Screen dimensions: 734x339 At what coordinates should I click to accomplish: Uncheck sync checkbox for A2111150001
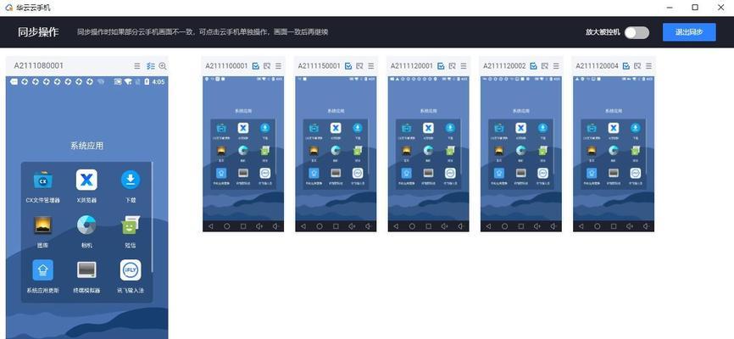(x=348, y=66)
